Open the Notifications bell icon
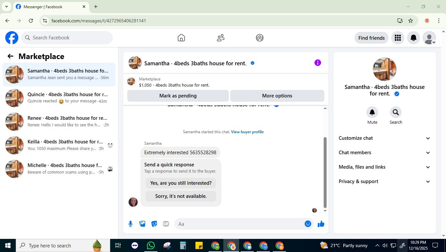446x252 pixels. tap(414, 38)
